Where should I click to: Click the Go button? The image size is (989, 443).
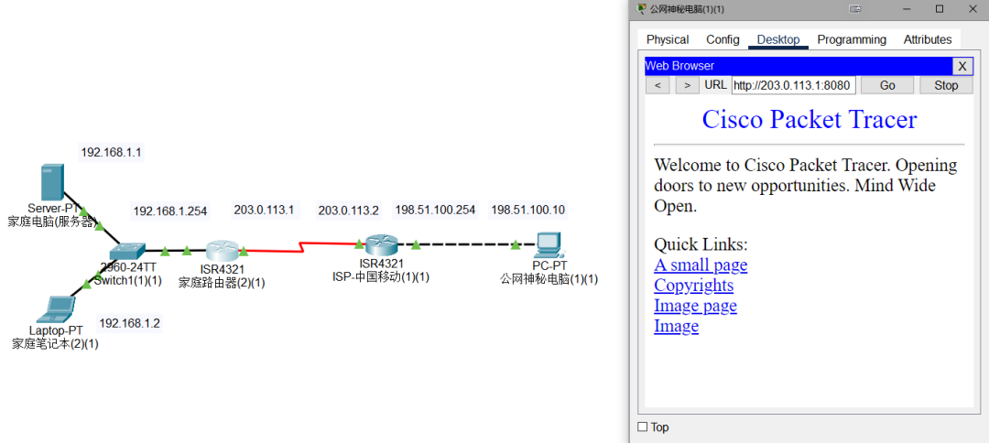pyautogui.click(x=886, y=86)
